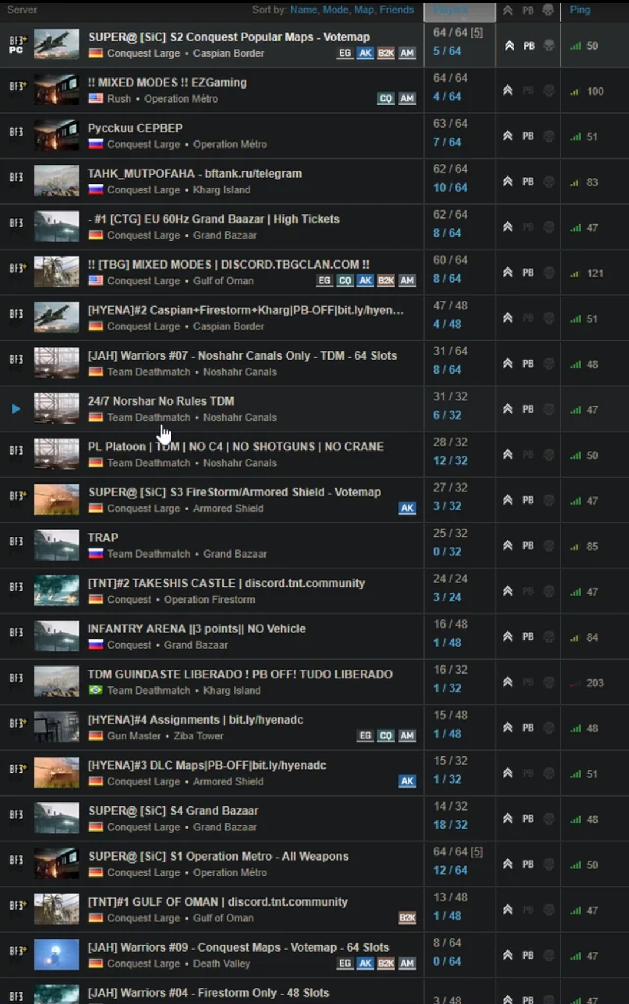This screenshot has width=629, height=1004.
Task: Click the BF3 PC premium icon on SUPER@ S2 row
Action: (17, 45)
